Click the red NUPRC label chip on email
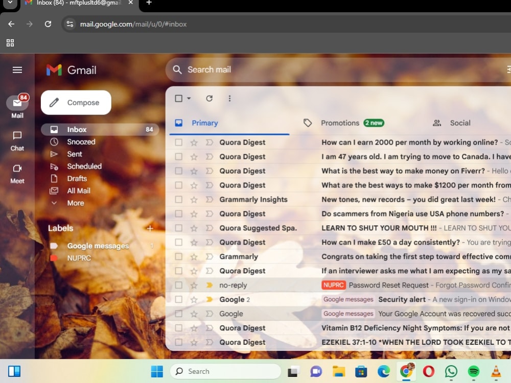This screenshot has height=383, width=511. click(334, 285)
